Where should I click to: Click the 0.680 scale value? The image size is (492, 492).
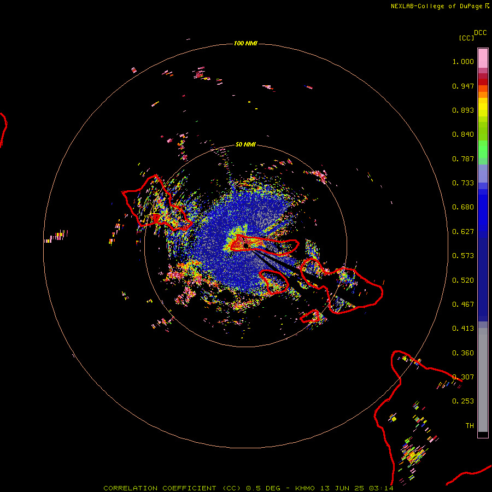[x=463, y=207]
